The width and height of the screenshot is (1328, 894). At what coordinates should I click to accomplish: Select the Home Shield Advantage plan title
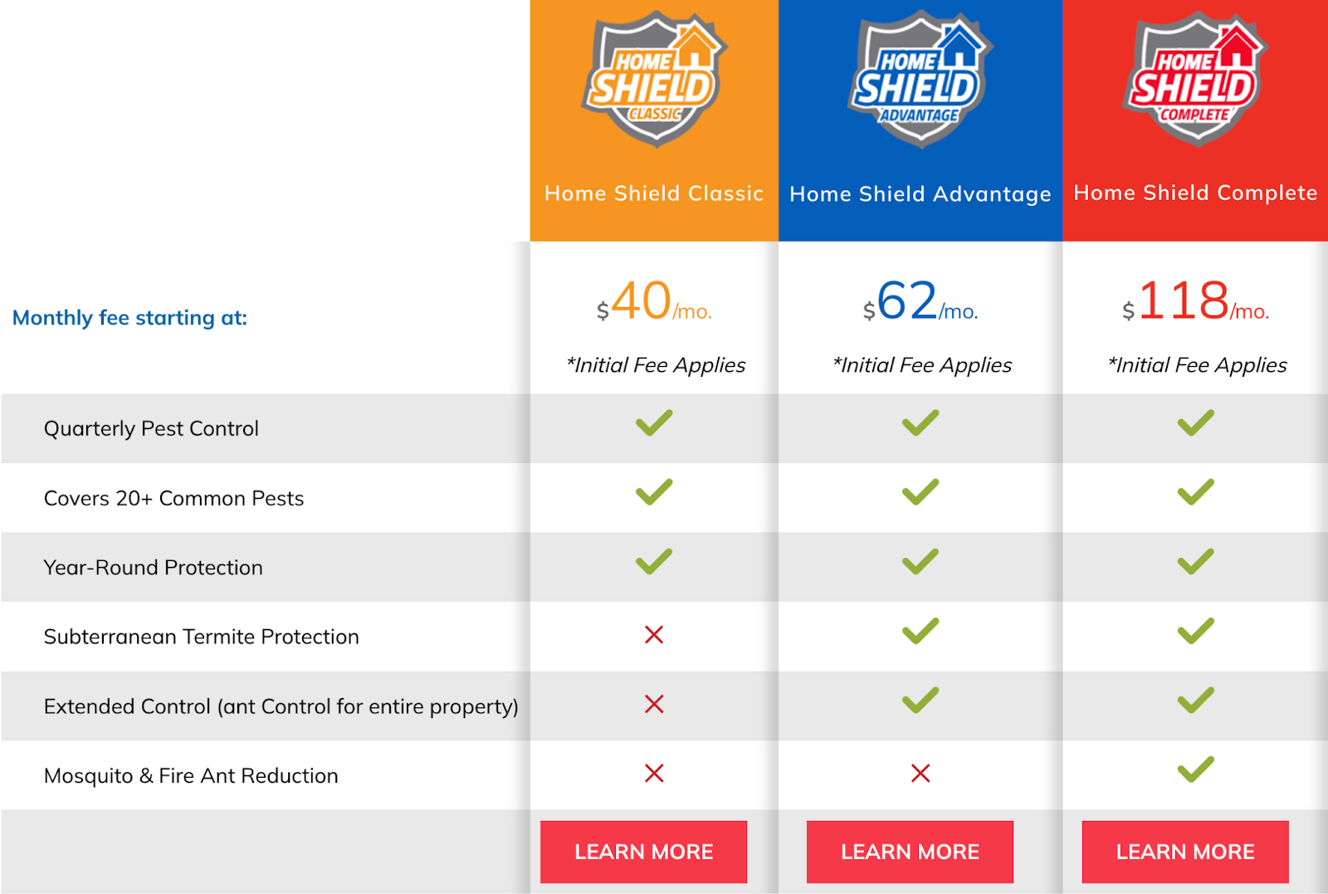[x=920, y=194]
